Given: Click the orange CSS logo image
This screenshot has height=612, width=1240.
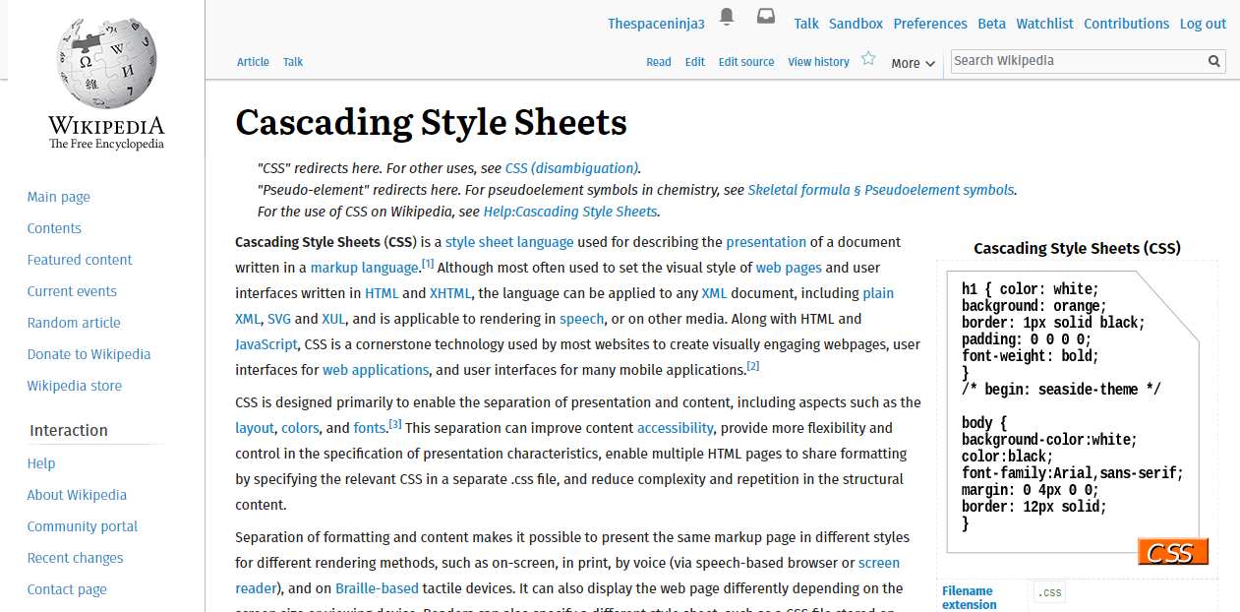Looking at the screenshot, I should [1172, 552].
